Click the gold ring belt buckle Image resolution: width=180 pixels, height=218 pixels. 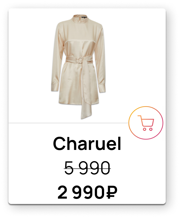click(x=81, y=60)
